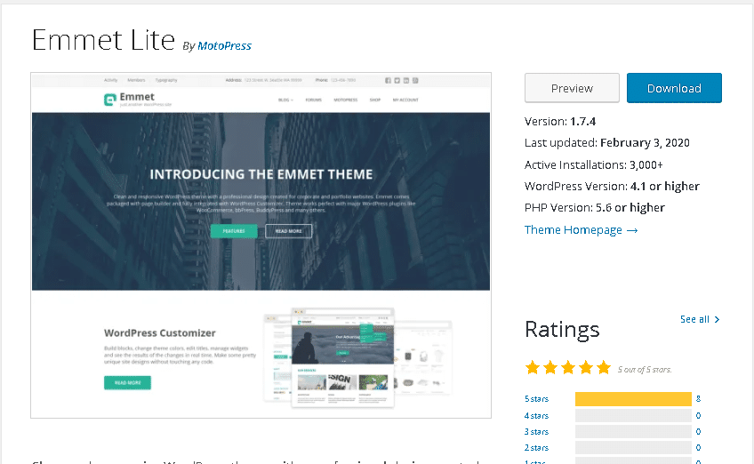
Task: Click the Active Installations: 3,000+ text
Action: pos(593,165)
